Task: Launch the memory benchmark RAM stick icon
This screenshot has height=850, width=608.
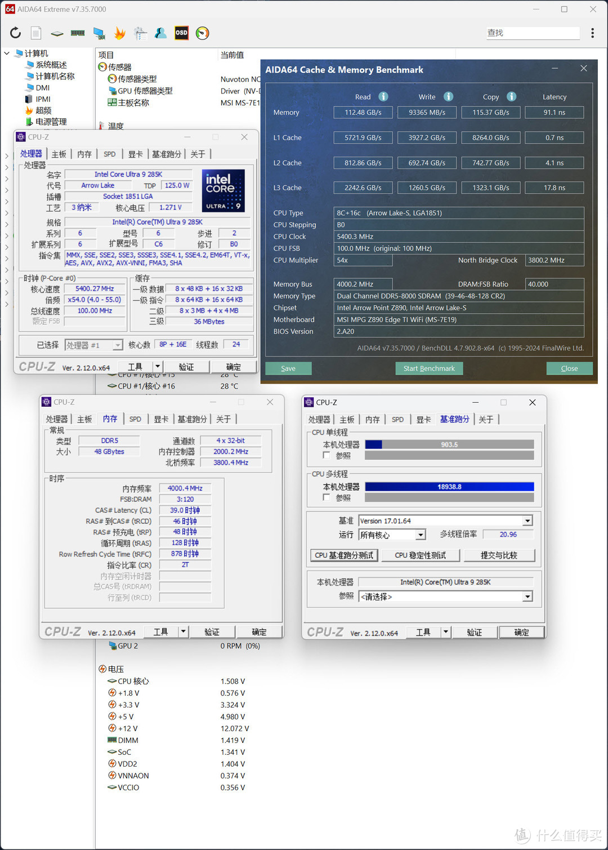Action: 78,33
